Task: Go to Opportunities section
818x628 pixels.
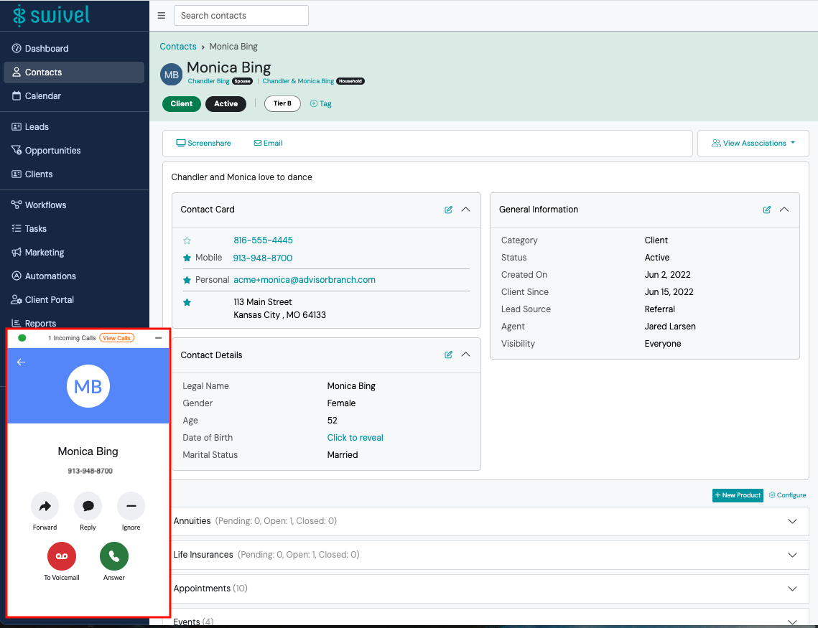Action: [74, 151]
